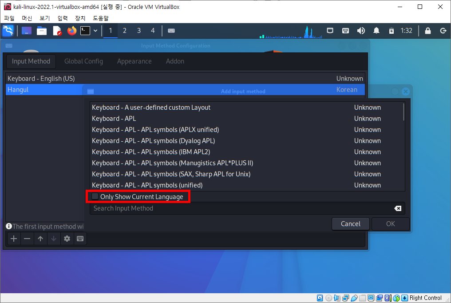Screen dimensions: 451x303
Task: Click VirtualBox hard disk status icon
Action: click(320, 298)
